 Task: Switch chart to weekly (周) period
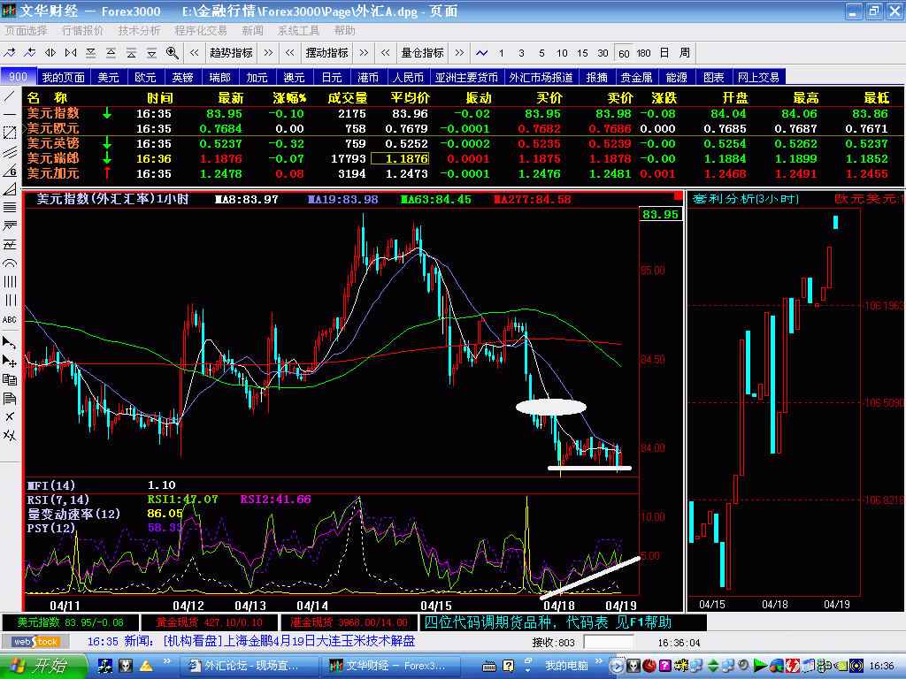(685, 53)
